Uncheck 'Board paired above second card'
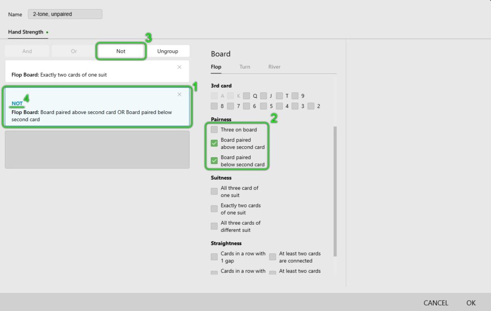The width and height of the screenshot is (491, 311). [214, 143]
